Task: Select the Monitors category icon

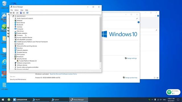Action: [x=15, y=48]
